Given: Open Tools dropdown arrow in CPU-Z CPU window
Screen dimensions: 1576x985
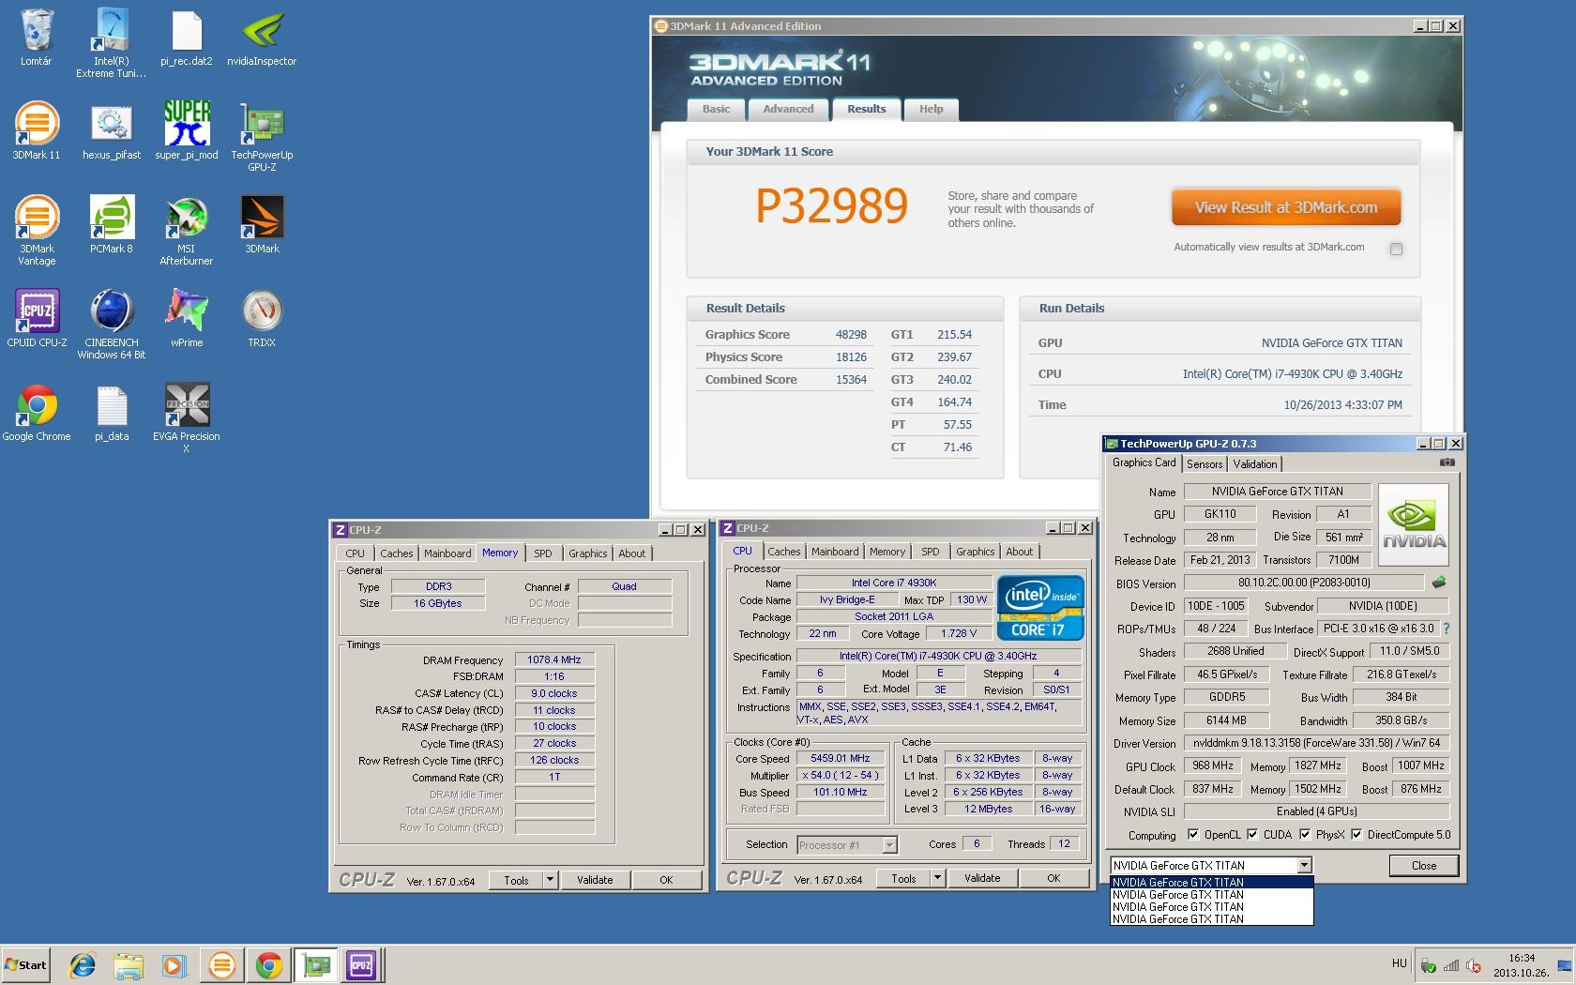Looking at the screenshot, I should click(x=937, y=878).
